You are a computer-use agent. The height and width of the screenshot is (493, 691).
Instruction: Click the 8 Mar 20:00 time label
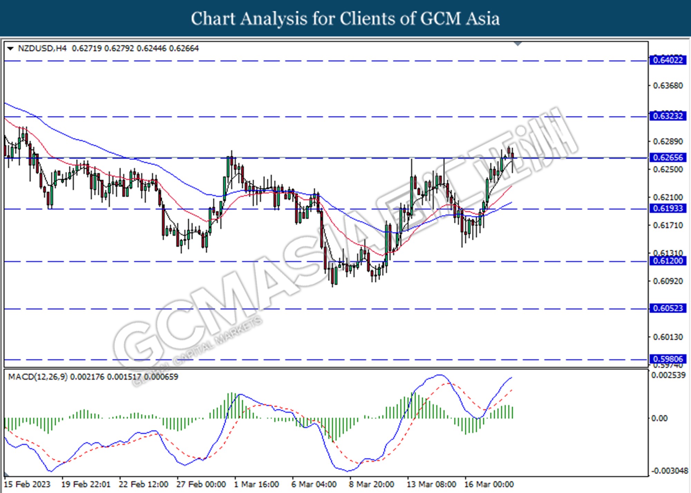tap(371, 484)
